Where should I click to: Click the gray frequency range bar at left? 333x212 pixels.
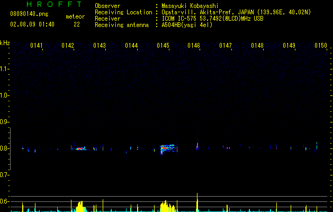click(11, 148)
